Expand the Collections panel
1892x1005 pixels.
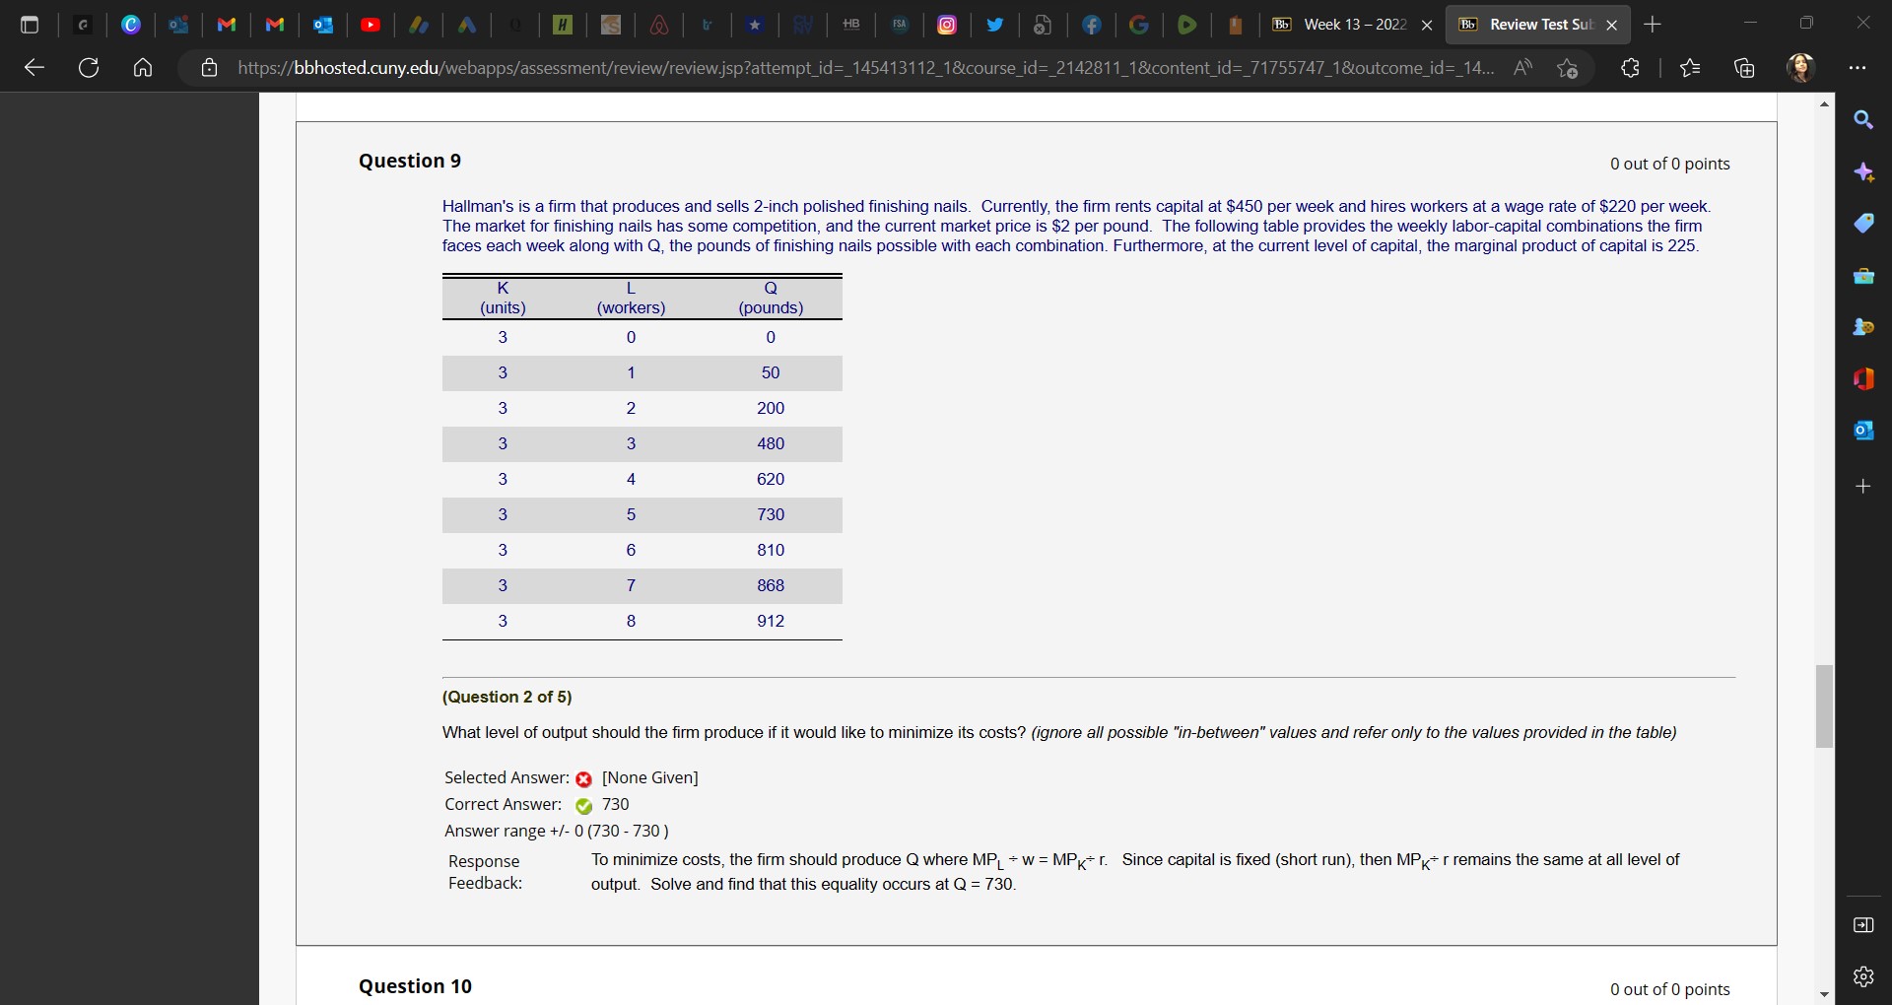[1745, 68]
